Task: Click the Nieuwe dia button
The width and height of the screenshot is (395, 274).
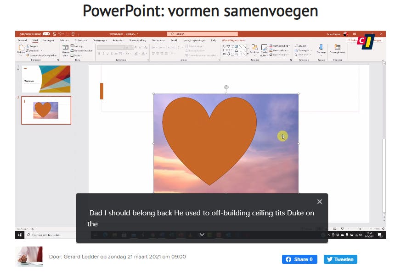Action: 66,50
